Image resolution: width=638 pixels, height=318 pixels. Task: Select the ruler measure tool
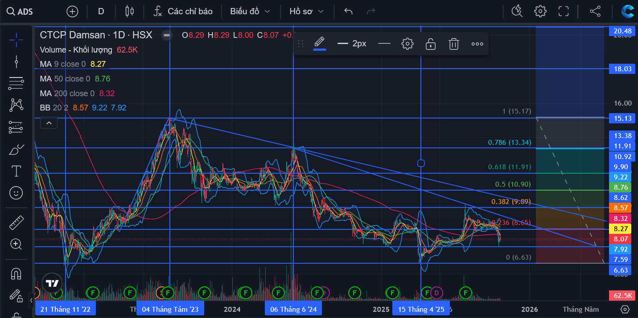(x=16, y=222)
